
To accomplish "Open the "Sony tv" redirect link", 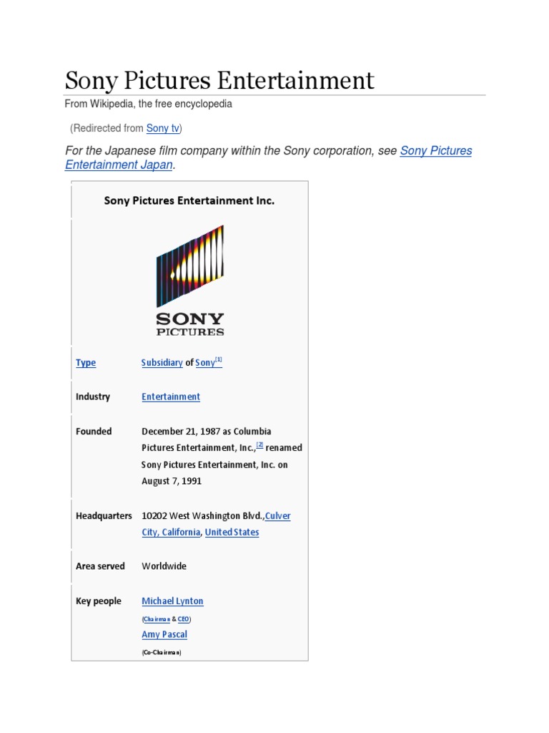I will pos(163,128).
